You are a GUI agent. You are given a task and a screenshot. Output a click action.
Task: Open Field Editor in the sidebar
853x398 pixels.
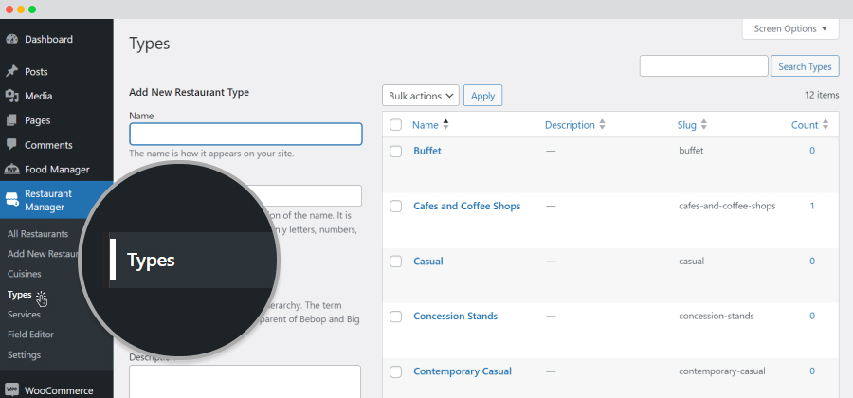pos(30,335)
